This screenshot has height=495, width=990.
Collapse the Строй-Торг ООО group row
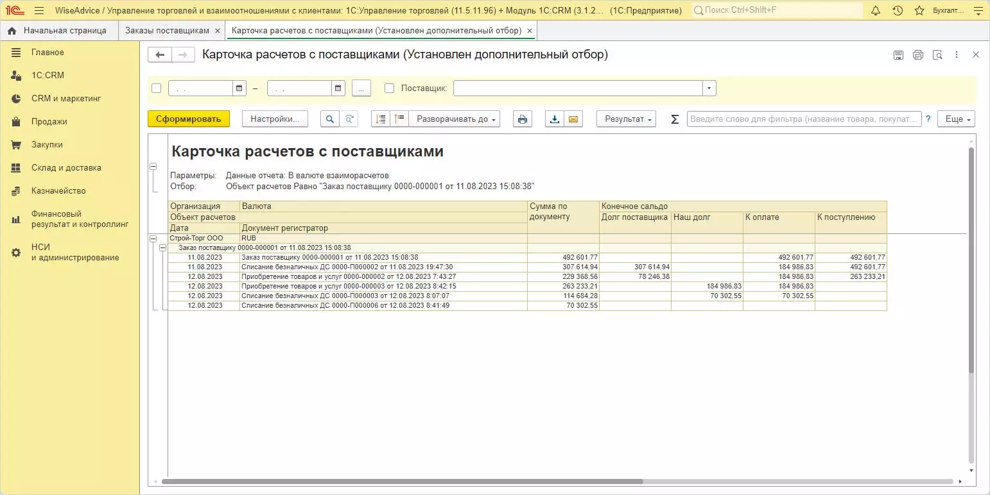[153, 238]
